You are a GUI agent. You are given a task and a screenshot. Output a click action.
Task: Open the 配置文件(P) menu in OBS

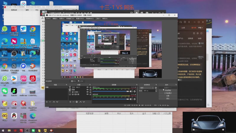[80, 19]
